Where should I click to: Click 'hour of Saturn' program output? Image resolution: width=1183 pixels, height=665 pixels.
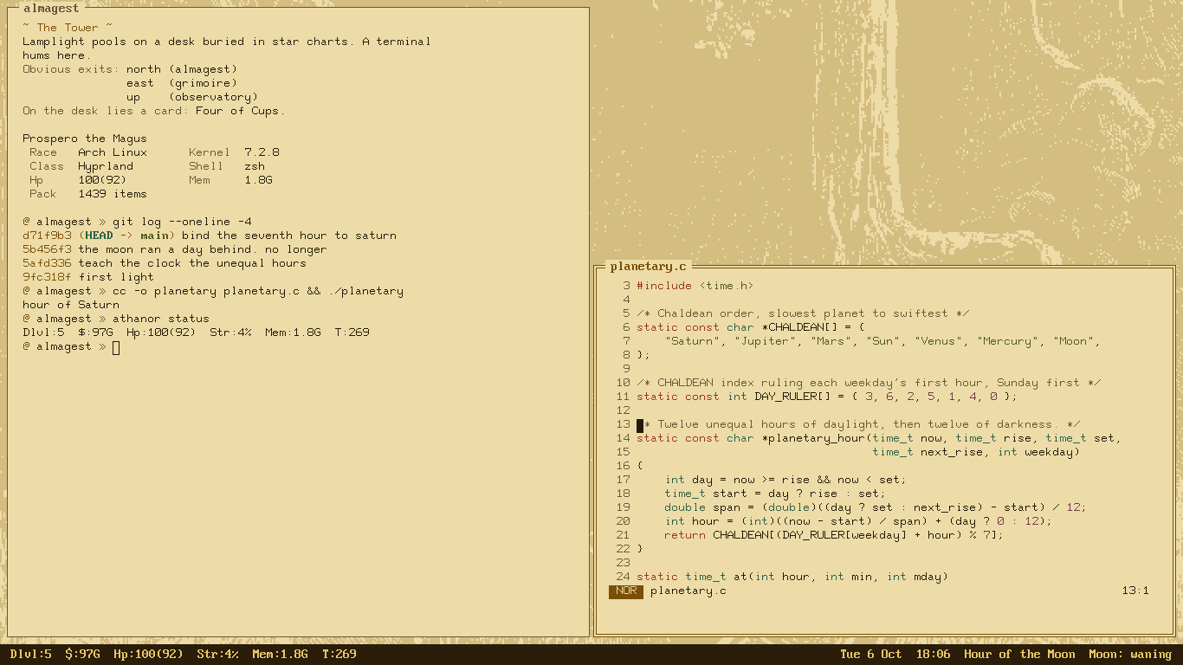71,305
